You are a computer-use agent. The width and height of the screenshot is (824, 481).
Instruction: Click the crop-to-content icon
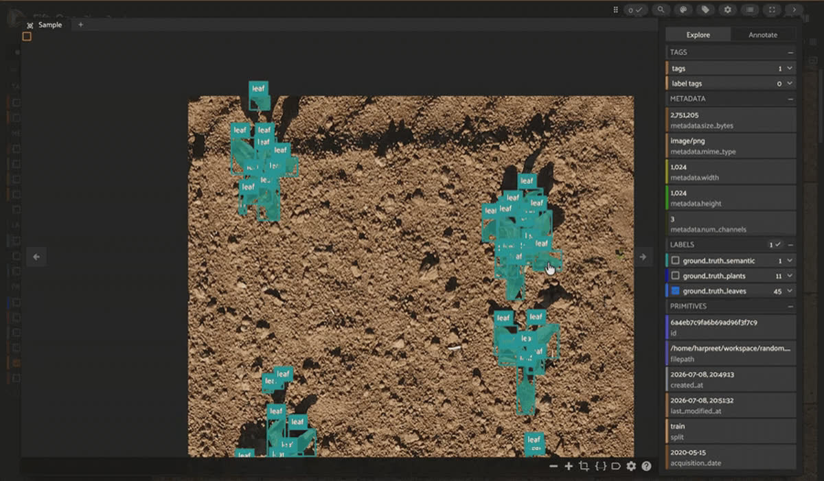584,466
